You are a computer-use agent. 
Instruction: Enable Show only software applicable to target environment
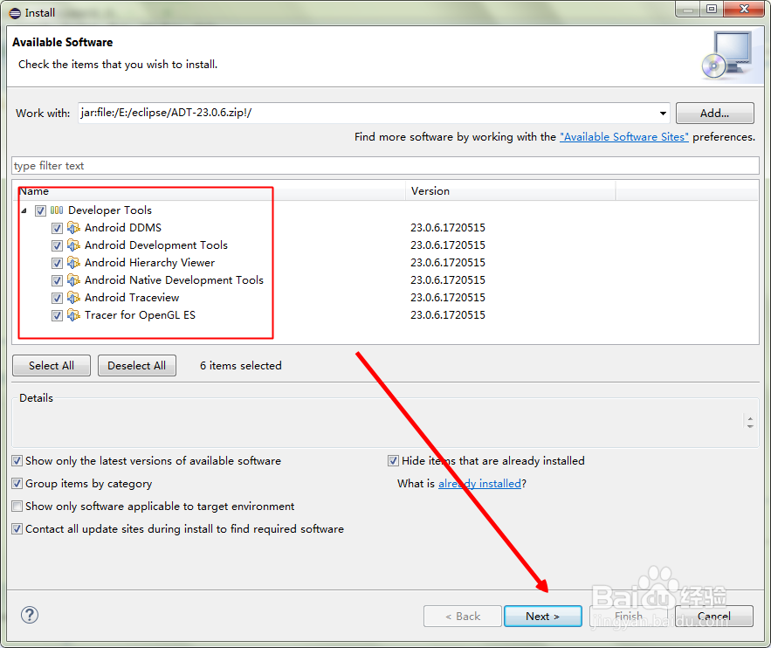click(17, 506)
